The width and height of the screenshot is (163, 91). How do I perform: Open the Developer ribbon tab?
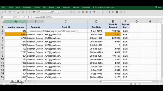[67, 7]
